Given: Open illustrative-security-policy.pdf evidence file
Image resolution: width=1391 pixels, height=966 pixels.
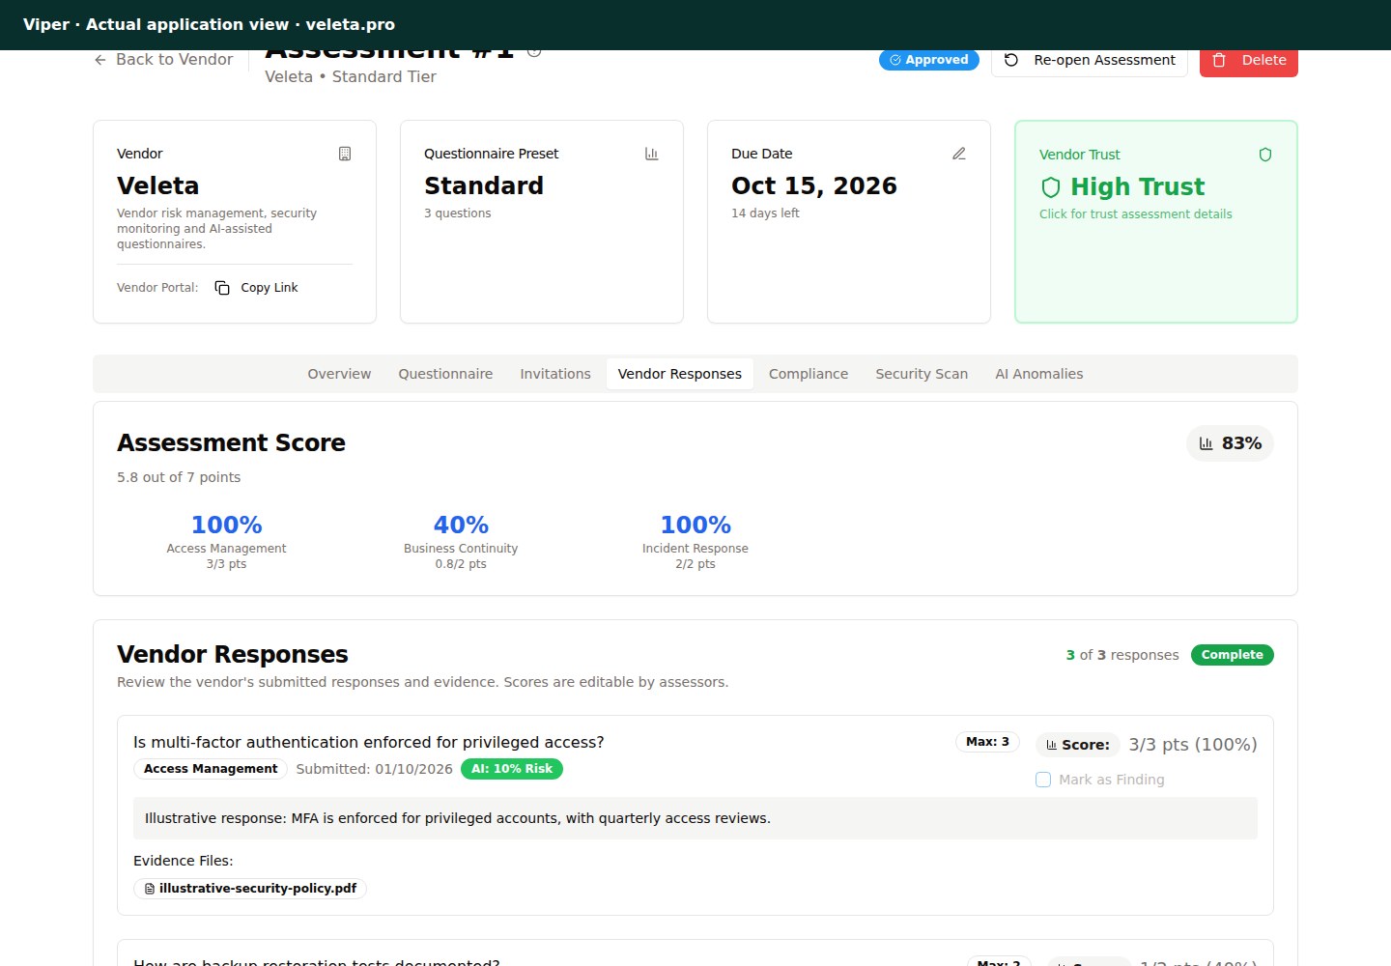Looking at the screenshot, I should (x=250, y=889).
